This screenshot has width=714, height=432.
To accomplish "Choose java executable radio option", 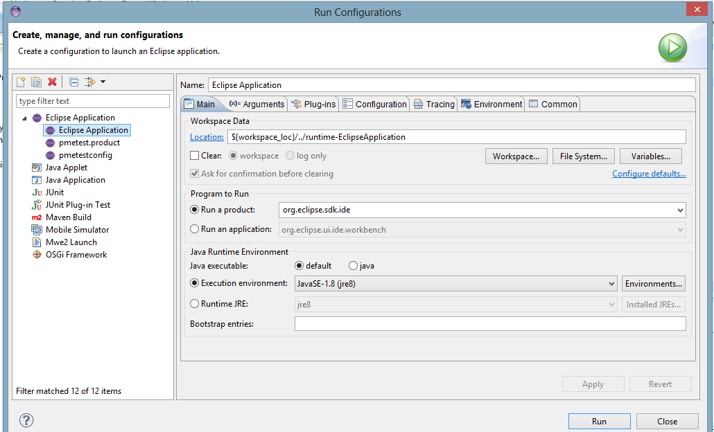I will tap(353, 266).
